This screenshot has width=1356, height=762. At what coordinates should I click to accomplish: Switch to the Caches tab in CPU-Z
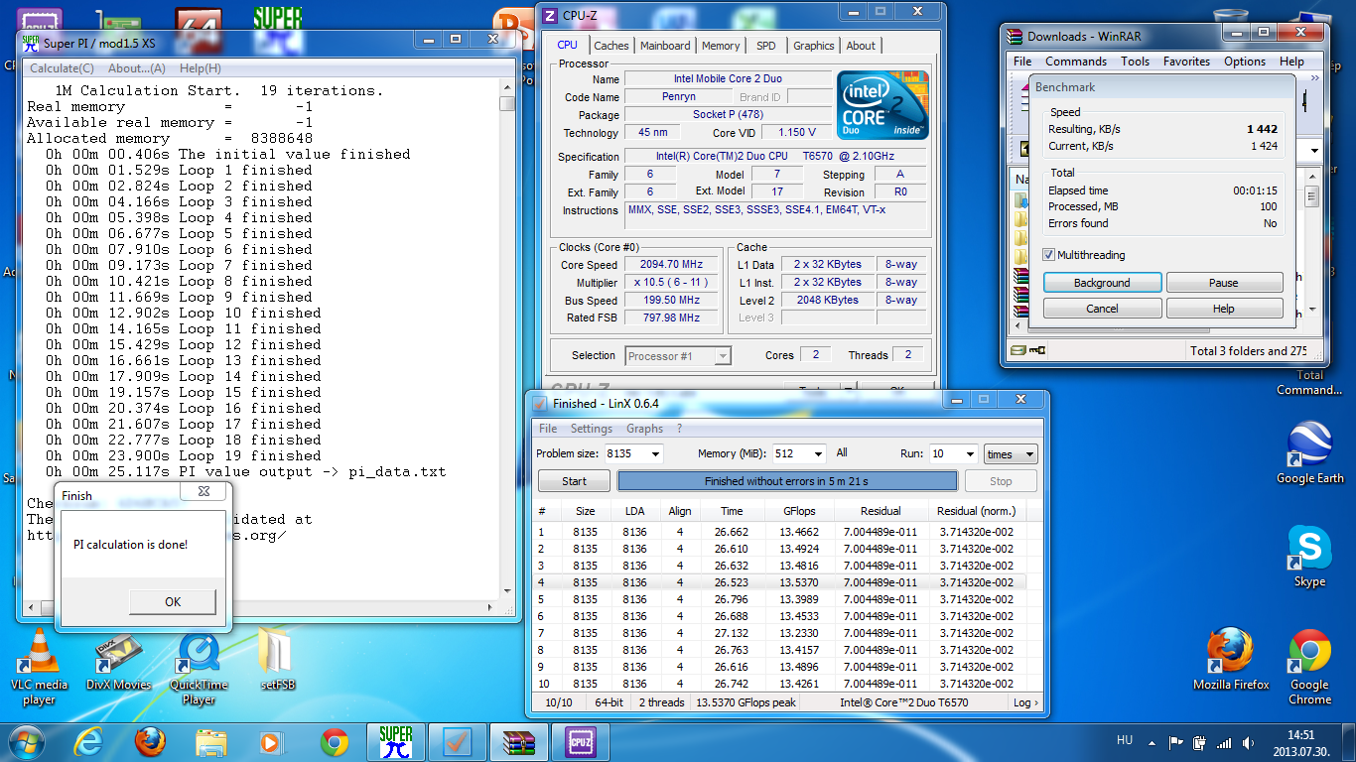[x=611, y=46]
